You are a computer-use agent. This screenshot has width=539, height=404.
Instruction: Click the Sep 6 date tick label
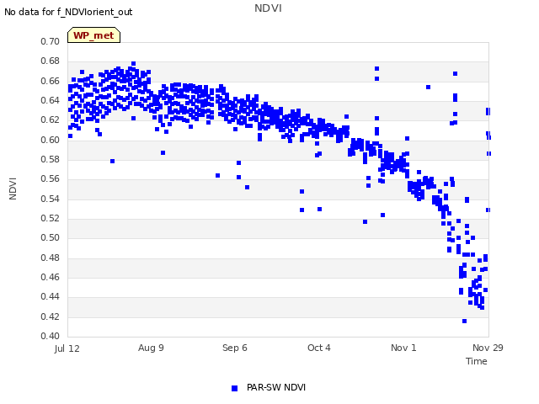coord(235,348)
